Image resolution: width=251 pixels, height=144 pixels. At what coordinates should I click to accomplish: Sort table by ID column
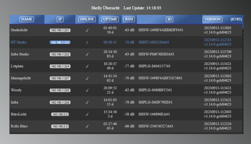coord(169,19)
